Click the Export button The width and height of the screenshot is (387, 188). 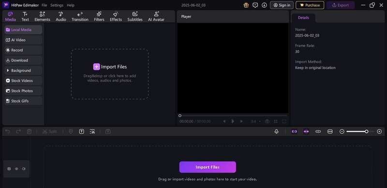341,5
